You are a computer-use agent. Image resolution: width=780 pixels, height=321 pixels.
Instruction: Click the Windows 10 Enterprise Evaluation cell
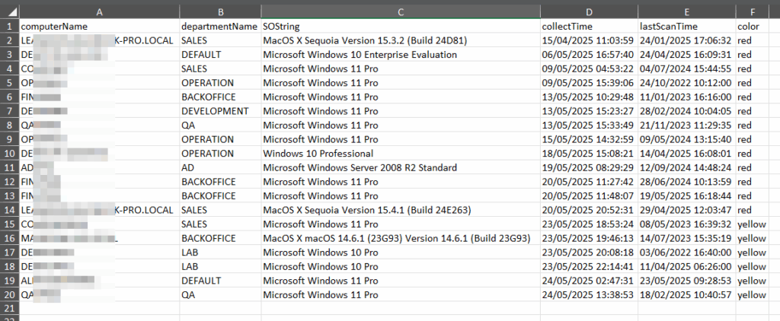[x=360, y=55]
